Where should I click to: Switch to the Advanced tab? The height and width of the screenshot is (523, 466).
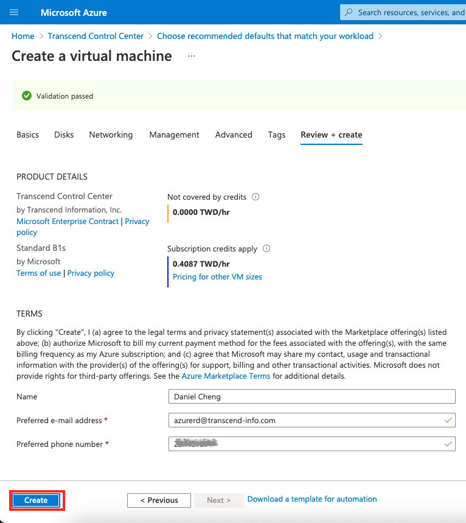click(234, 135)
